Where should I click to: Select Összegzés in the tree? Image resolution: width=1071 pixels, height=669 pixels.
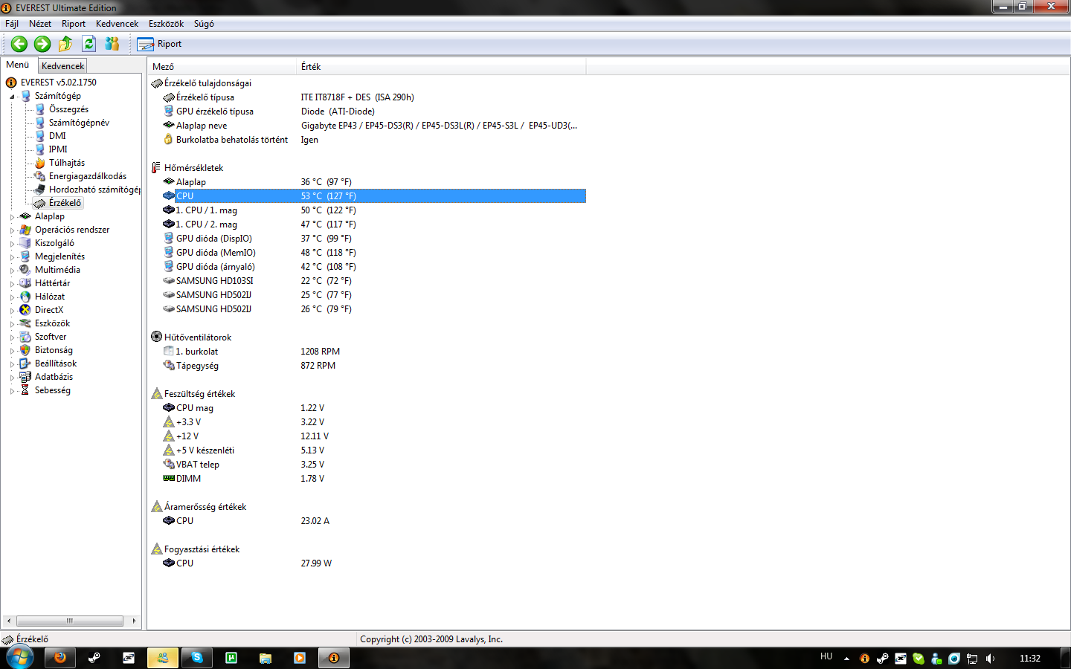pos(68,109)
